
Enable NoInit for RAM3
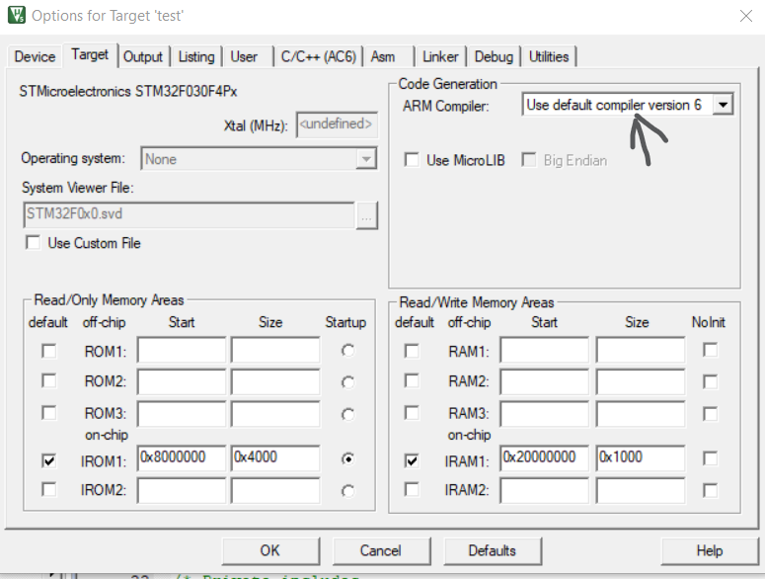[x=711, y=414]
